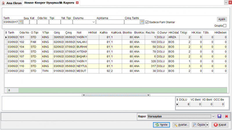Toggle the Sadece Fark Olanlar checkbox
This screenshot has height=130, width=232.
(x=147, y=22)
